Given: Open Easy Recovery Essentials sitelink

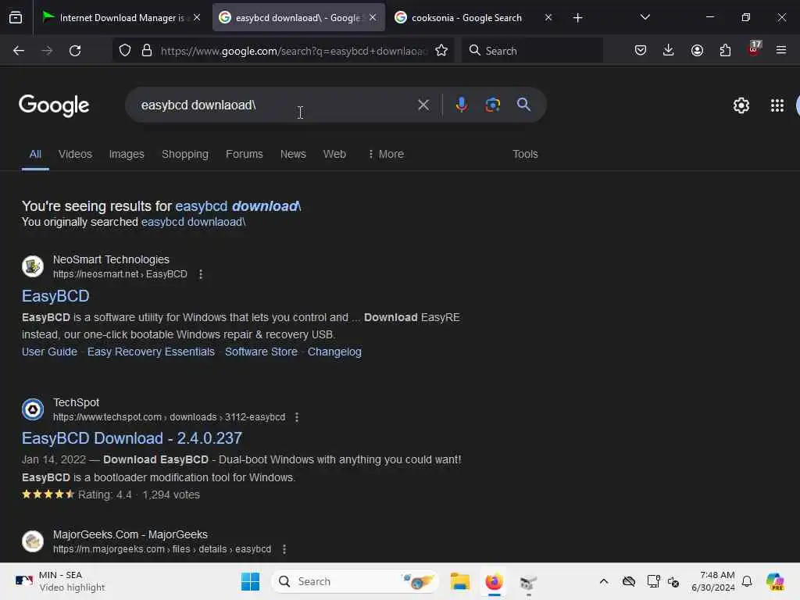Looking at the screenshot, I should tap(151, 352).
